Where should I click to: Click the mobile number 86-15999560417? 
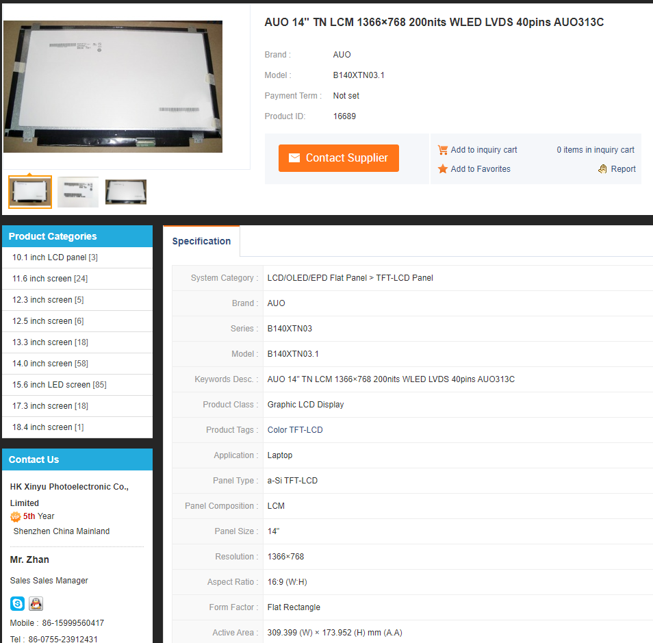(x=73, y=623)
